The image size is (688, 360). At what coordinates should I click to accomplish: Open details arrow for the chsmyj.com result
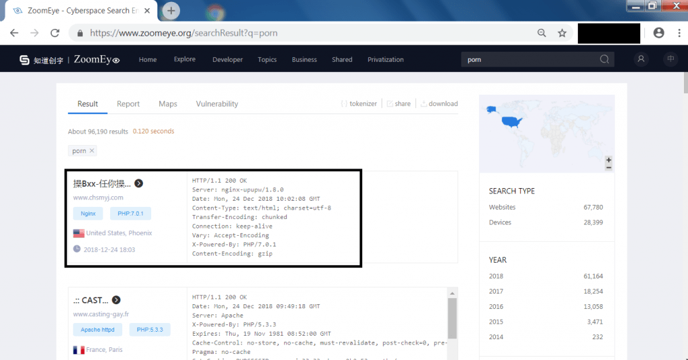(x=138, y=183)
